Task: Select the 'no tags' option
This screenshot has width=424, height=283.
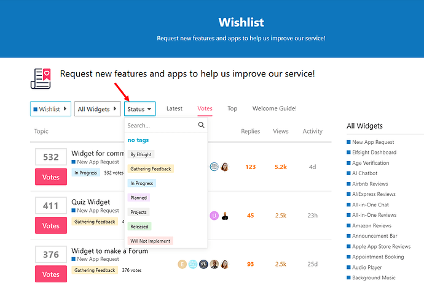Action: click(138, 140)
